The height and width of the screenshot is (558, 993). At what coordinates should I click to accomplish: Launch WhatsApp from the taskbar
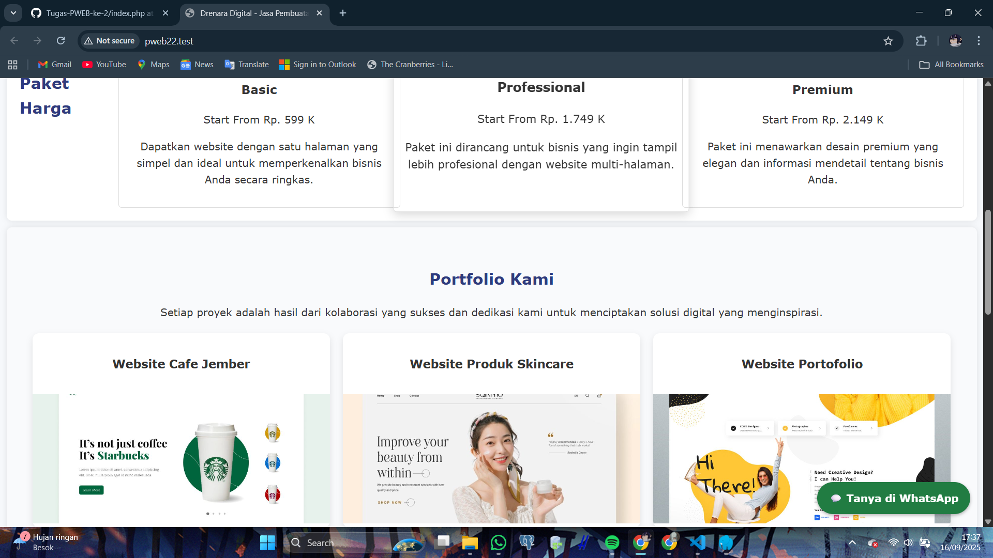498,542
